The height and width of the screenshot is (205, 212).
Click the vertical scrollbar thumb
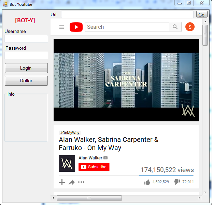tap(205, 35)
